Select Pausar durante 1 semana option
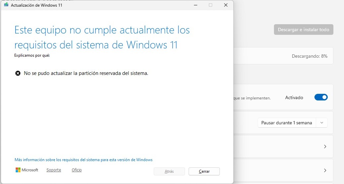 click(x=287, y=123)
